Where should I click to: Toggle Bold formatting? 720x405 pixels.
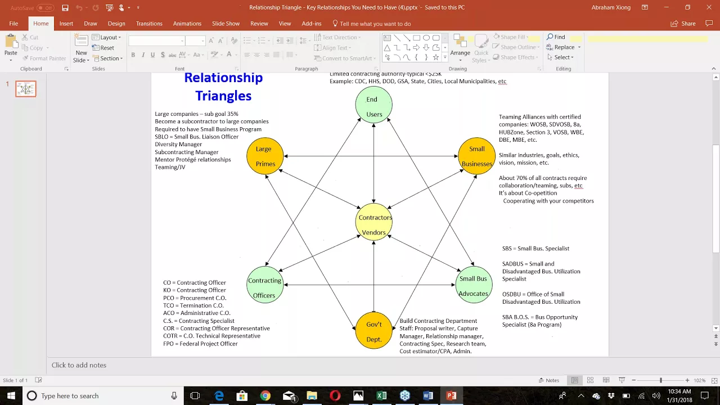pos(133,55)
